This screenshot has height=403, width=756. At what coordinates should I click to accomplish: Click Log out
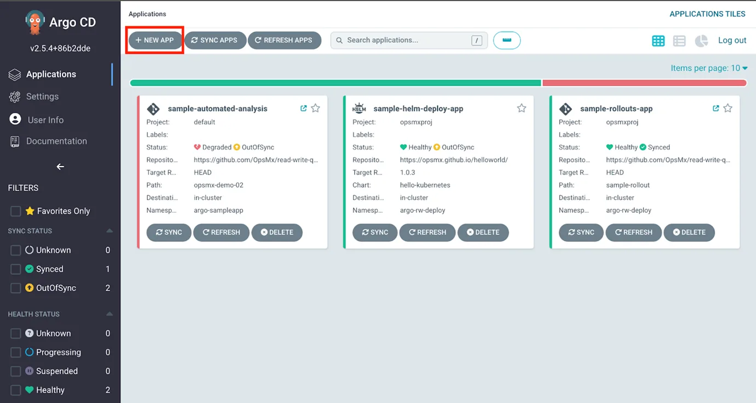732,41
